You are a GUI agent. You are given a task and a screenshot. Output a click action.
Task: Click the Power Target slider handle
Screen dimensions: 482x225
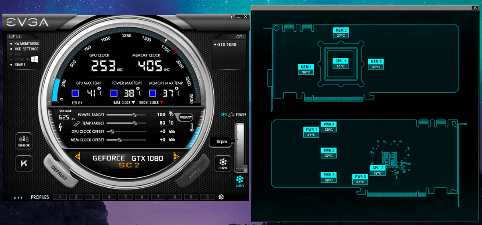[135, 115]
